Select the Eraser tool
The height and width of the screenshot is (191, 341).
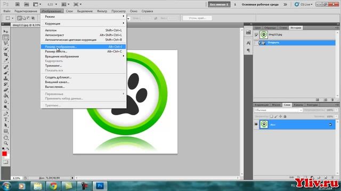6,90
